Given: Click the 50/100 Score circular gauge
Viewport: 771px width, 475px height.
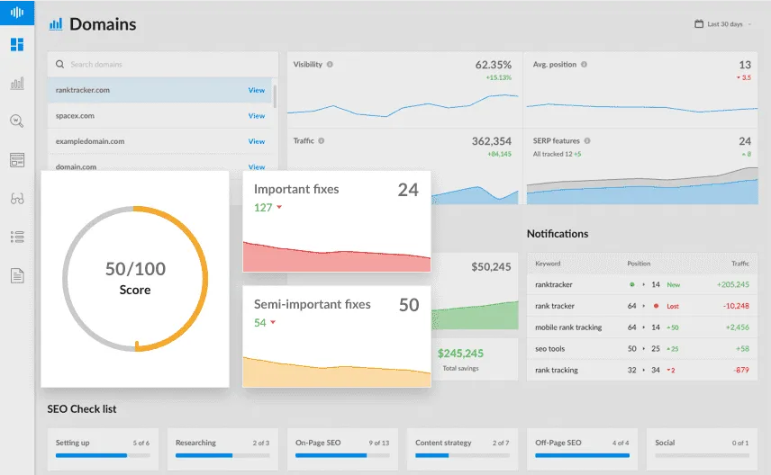Looking at the screenshot, I should (x=135, y=279).
